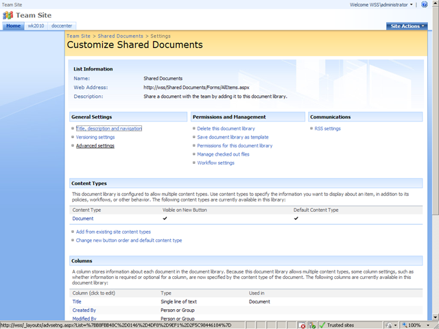Click the pop-up blocker status bar icon
Image resolution: width=439 pixels, height=329 pixels.
(x=302, y=325)
